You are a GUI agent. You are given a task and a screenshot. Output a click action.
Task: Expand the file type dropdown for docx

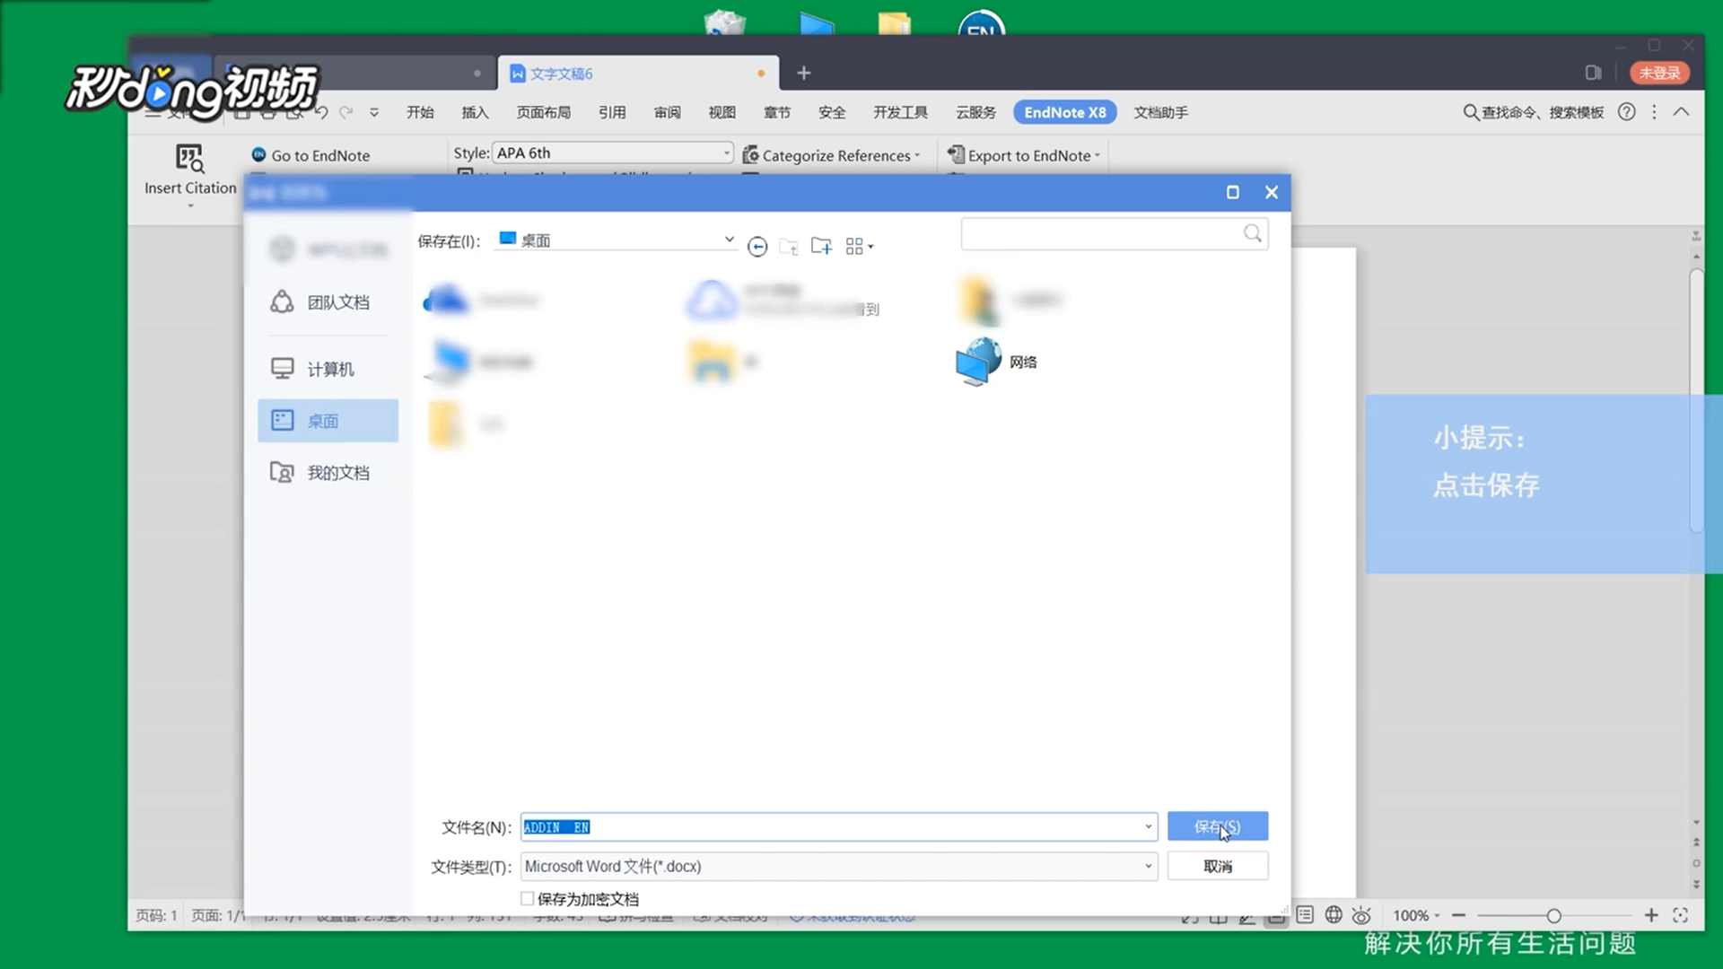(1148, 866)
